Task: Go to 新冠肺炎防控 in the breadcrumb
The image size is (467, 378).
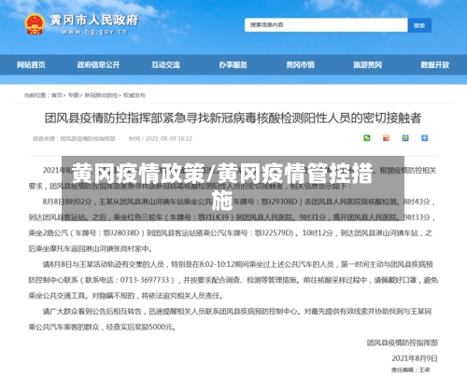Action: coord(101,95)
